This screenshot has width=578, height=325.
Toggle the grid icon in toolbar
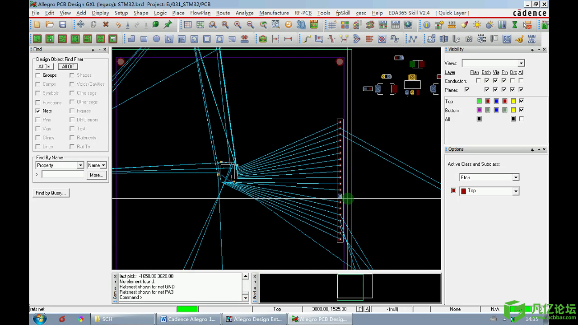[332, 25]
